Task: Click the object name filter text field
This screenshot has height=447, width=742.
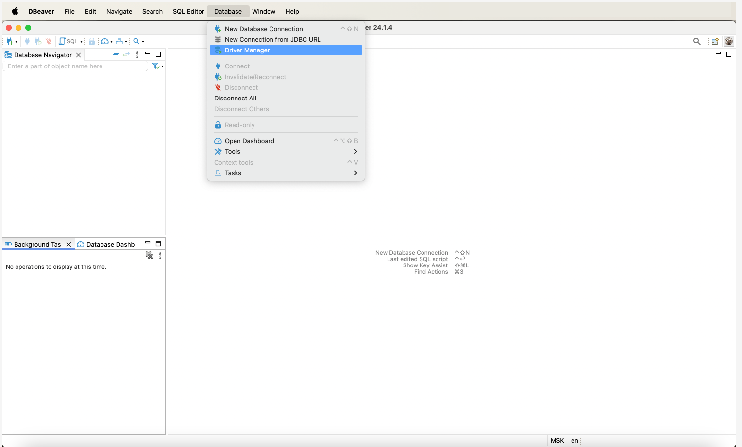Action: pyautogui.click(x=75, y=66)
